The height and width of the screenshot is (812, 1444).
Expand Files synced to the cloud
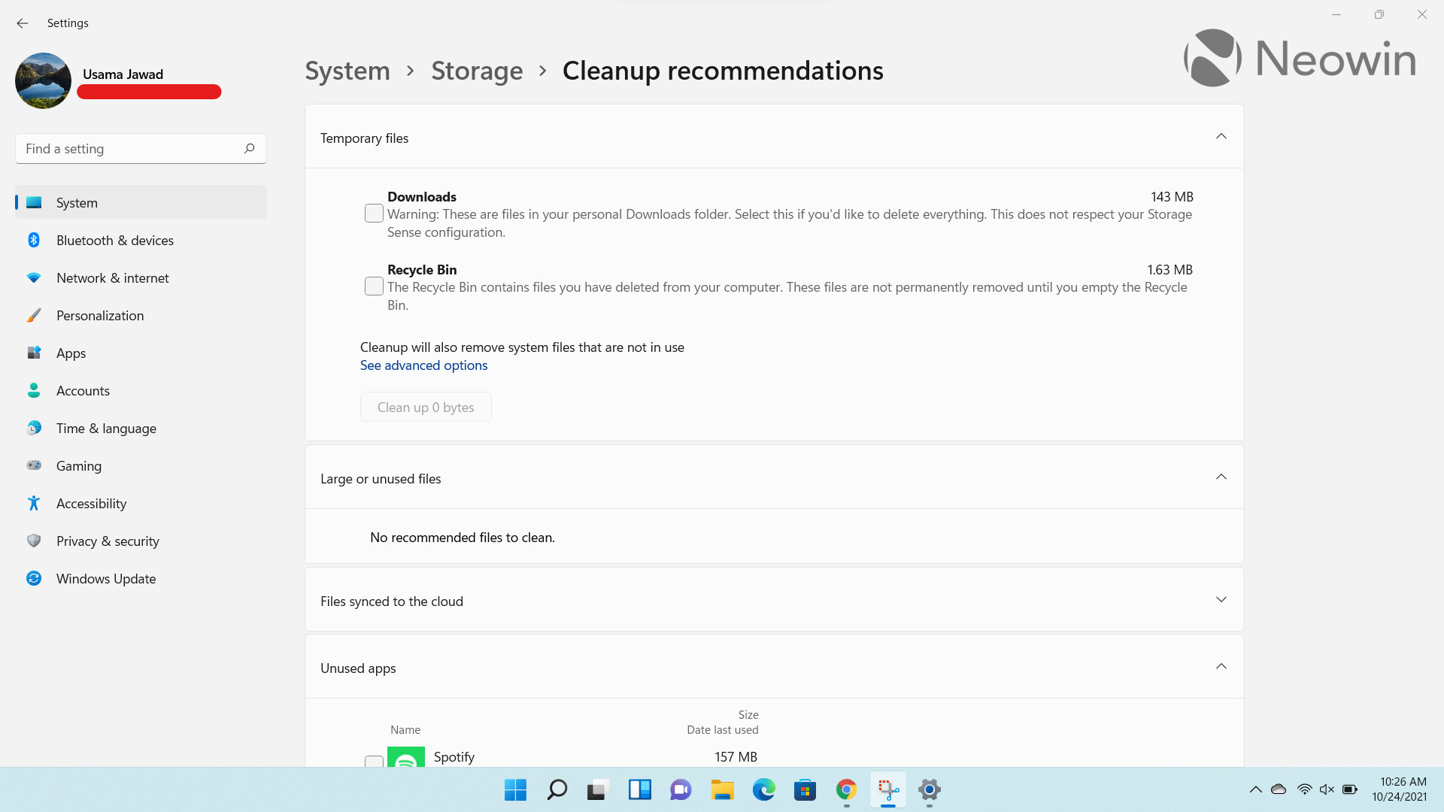(x=1221, y=599)
